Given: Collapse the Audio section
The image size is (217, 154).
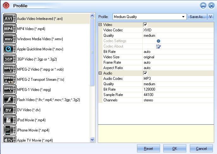Looking at the screenshot, I should click(x=100, y=73).
